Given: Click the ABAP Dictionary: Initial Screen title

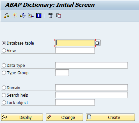Looking at the screenshot, I should pos(50,5).
